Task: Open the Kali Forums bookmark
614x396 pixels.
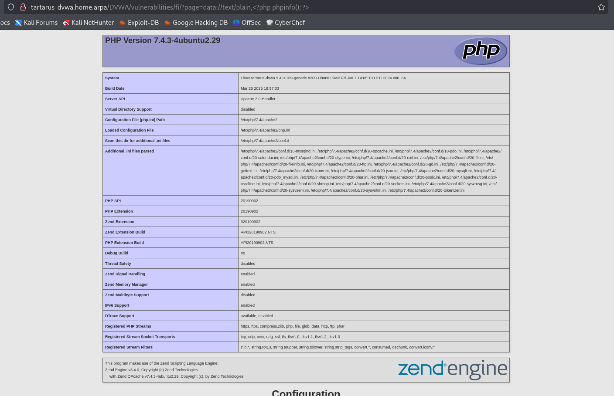Action: (36, 23)
